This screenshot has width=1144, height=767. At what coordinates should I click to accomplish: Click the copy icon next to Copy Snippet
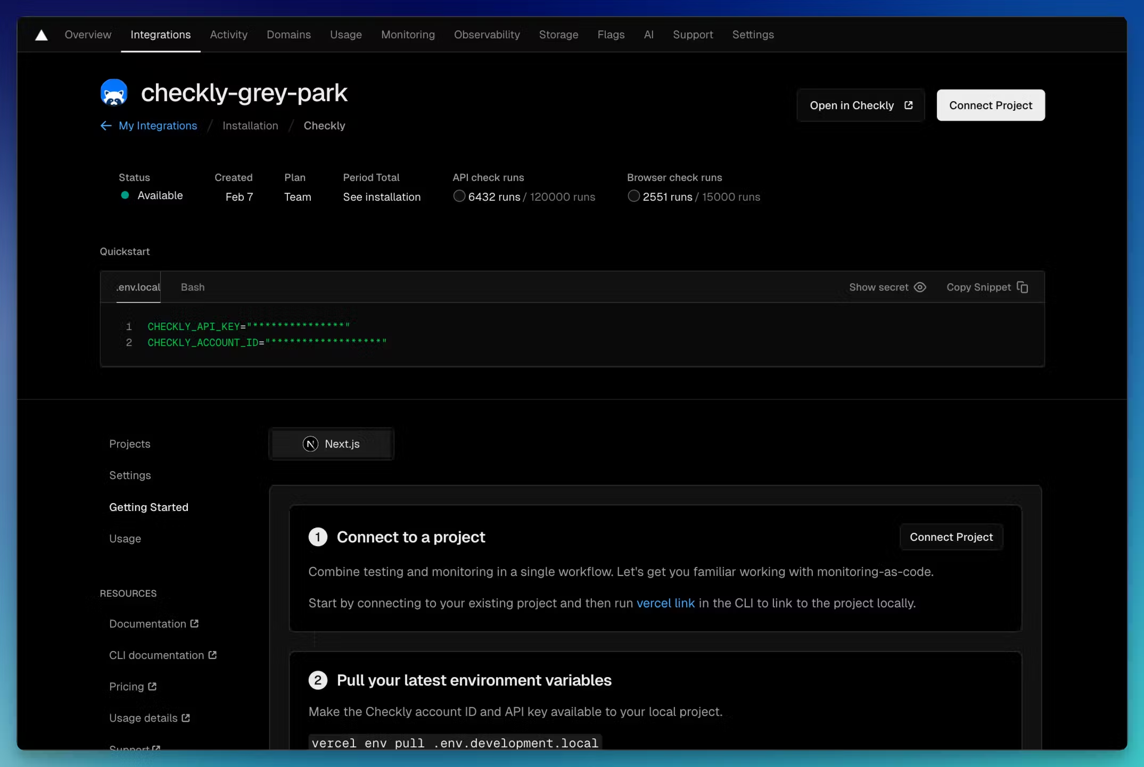1022,287
